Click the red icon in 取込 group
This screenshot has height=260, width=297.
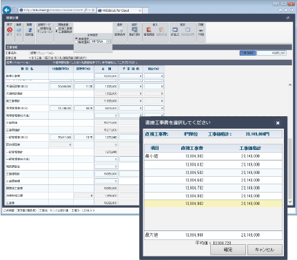[x=149, y=30]
